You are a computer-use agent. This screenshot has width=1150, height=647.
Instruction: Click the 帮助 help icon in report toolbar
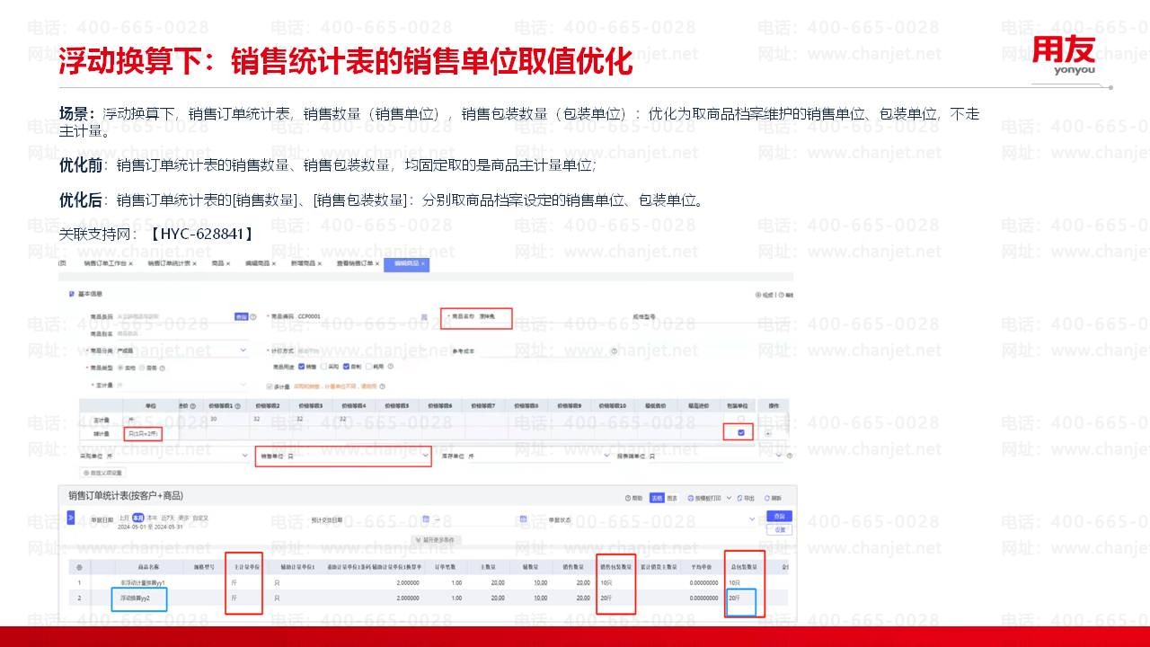(x=628, y=498)
